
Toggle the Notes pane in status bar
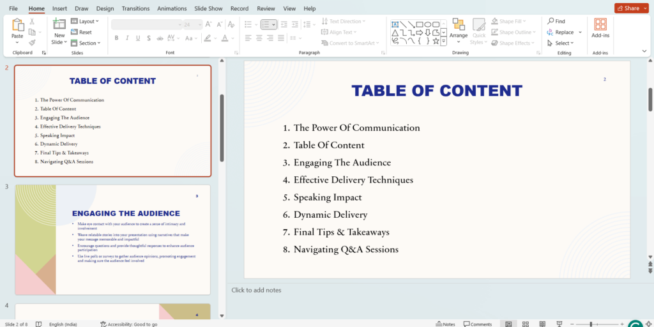click(445, 324)
